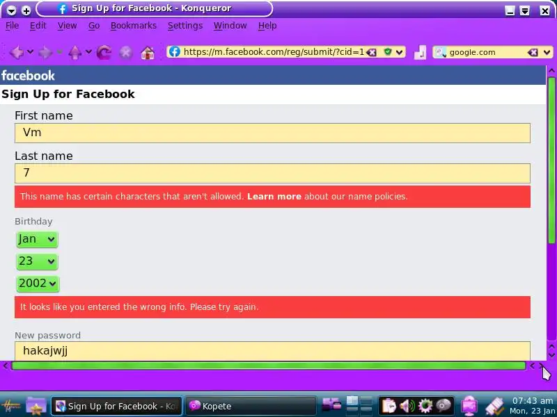Open the birthday day dropdown showing 23
Screen dimensions: 557x417
[37, 261]
